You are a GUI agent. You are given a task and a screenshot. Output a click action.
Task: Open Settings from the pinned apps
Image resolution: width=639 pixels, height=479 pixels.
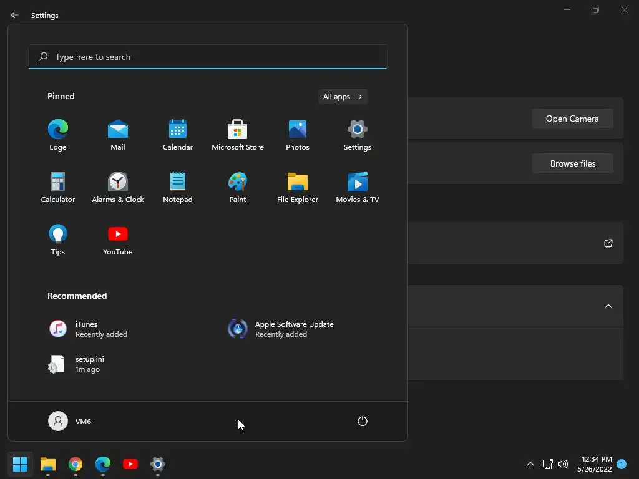(x=358, y=135)
